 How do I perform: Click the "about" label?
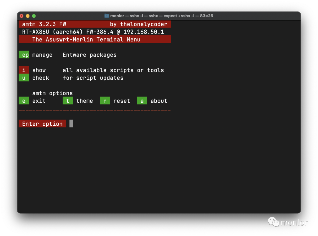point(159,101)
